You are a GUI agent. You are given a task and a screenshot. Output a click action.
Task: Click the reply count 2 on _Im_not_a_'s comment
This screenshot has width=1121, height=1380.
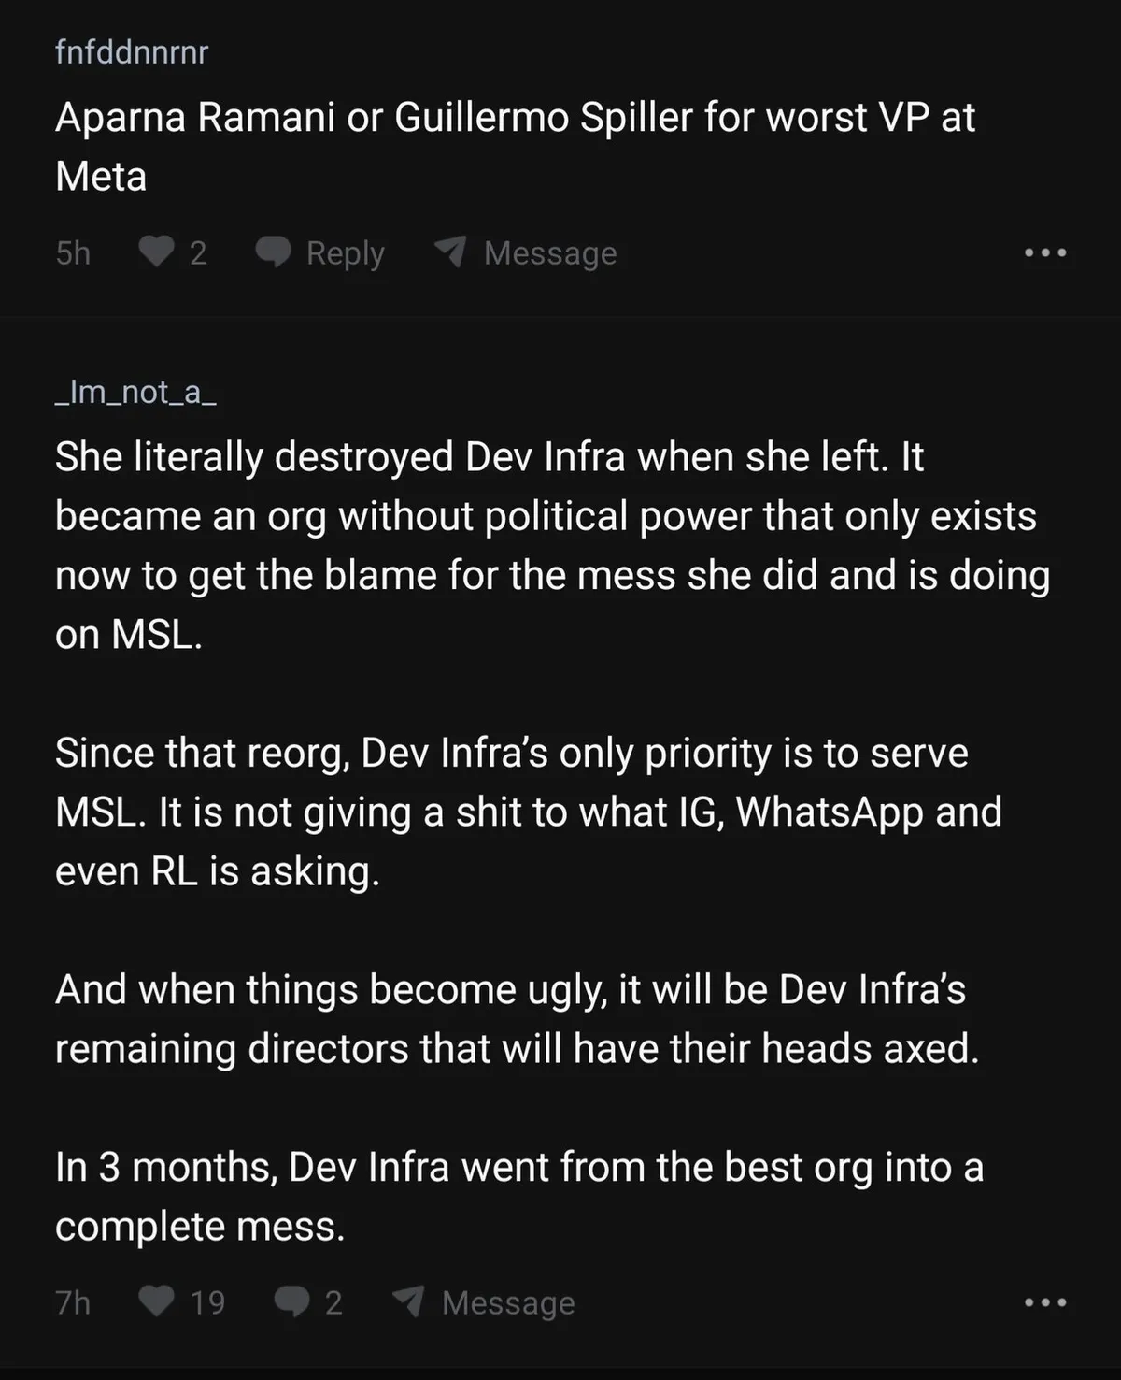(x=333, y=1302)
